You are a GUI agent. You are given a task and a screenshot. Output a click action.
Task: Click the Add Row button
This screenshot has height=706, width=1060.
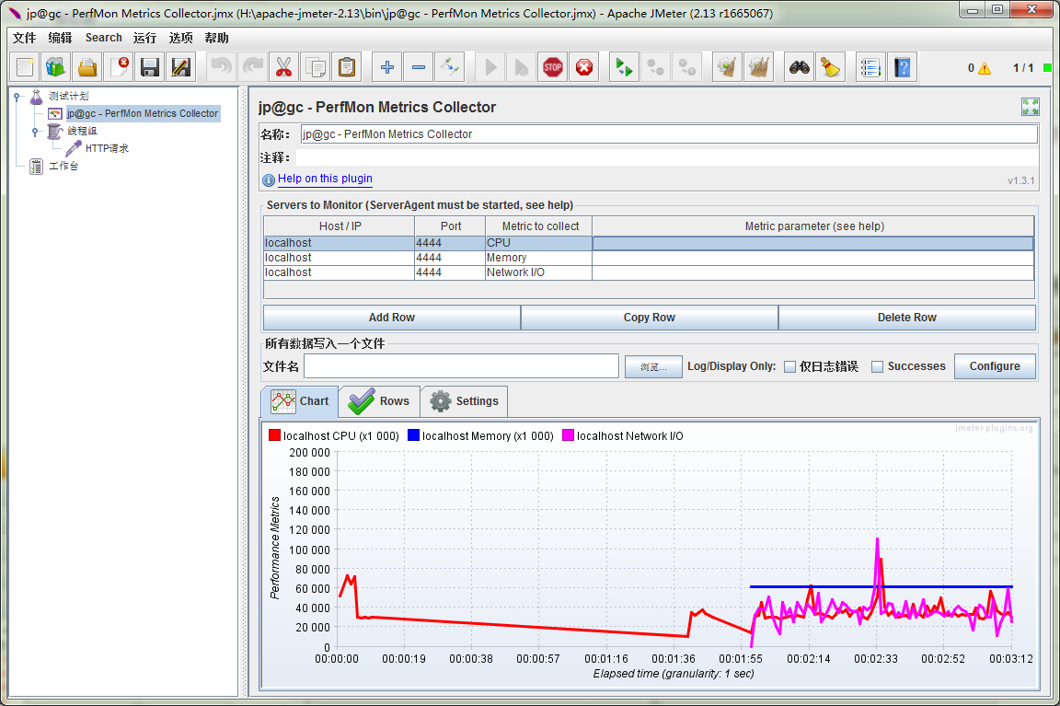[x=391, y=318]
